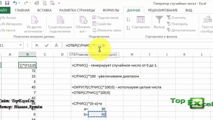Screen dimensions: 213x120
Task: Click the ОТБР function name in the tooltip
Action: [73, 55]
